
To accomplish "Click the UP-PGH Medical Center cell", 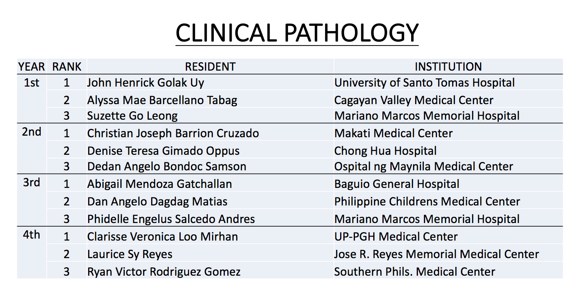I will point(396,237).
